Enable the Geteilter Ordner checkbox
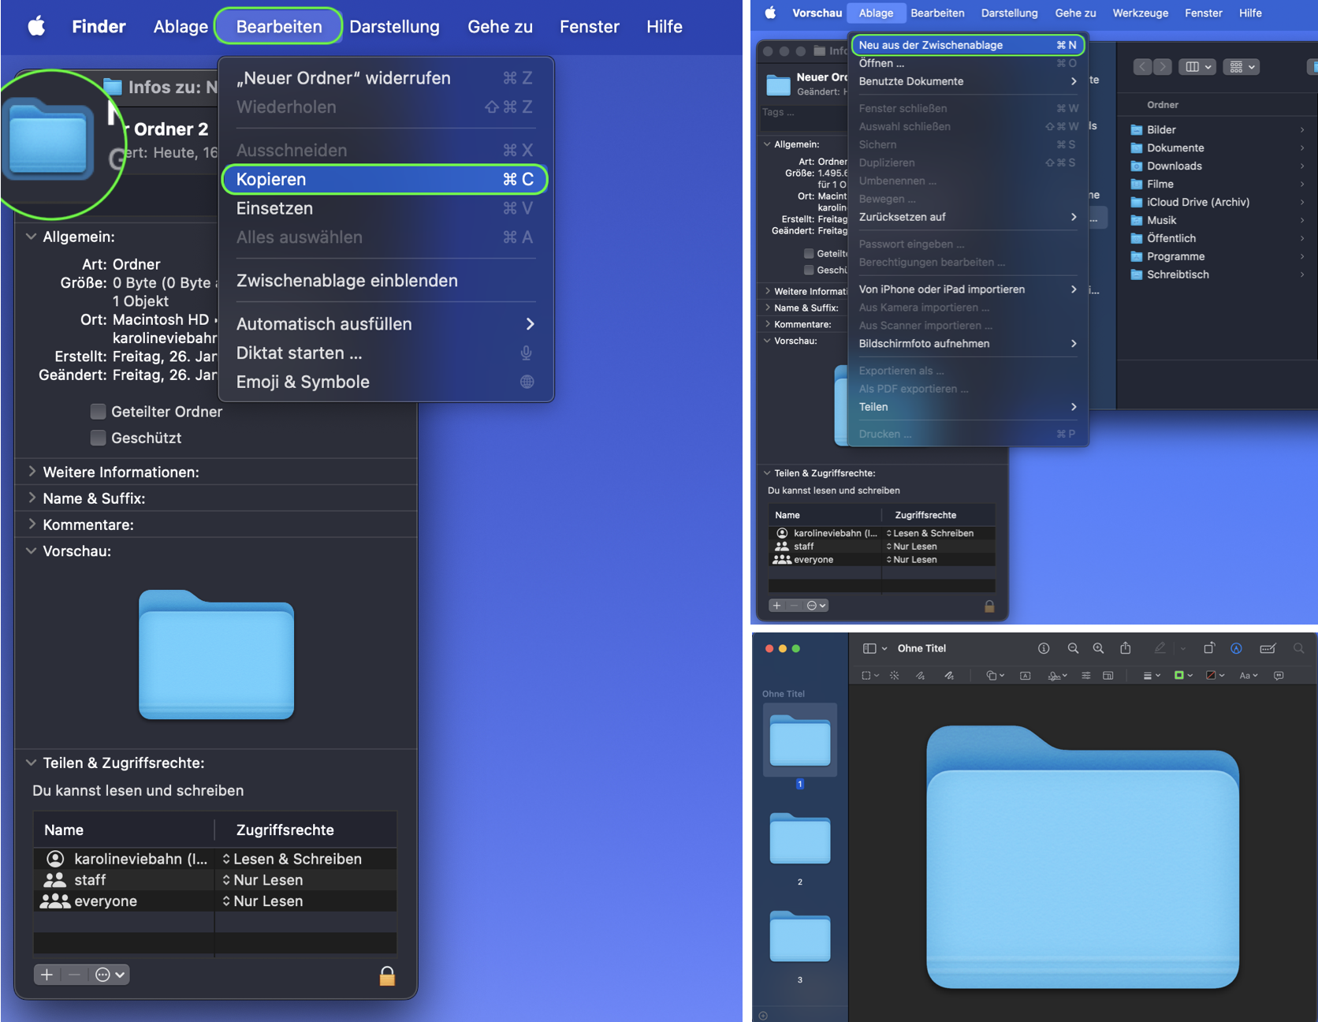The image size is (1318, 1022). coord(99,412)
